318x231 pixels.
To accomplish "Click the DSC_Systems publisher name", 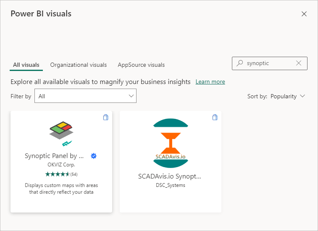I will [x=168, y=185].
